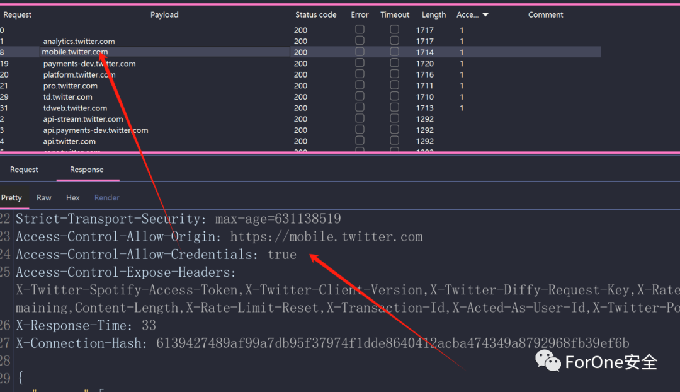The height and width of the screenshot is (392, 680).
Task: Toggle Error checkbox for mobile.twitter.com row
Action: click(360, 52)
